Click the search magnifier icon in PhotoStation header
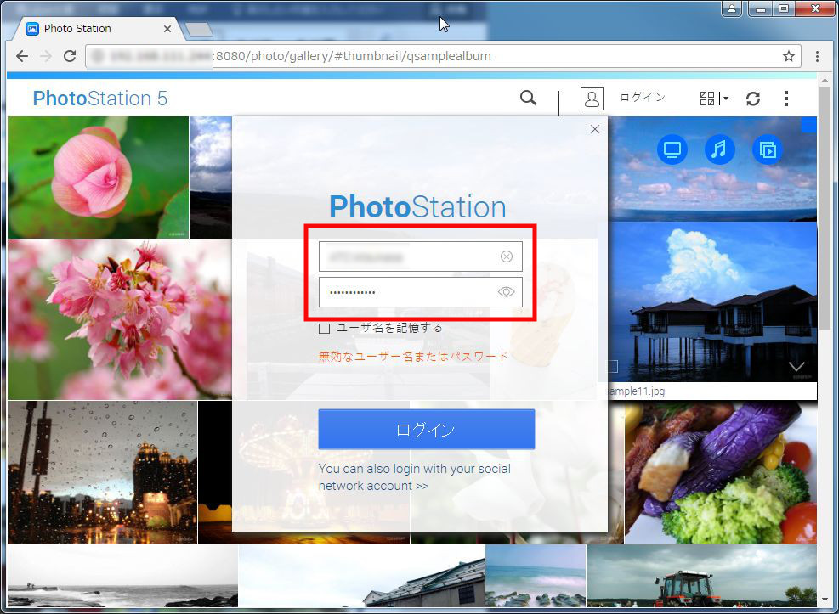The image size is (839, 614). [x=528, y=98]
